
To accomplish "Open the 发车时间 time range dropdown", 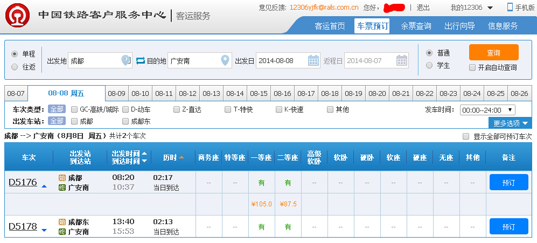I will pyautogui.click(x=488, y=110).
